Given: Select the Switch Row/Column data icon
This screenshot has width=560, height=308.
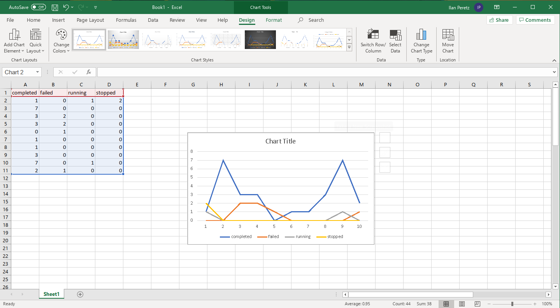Looking at the screenshot, I should tap(372, 40).
